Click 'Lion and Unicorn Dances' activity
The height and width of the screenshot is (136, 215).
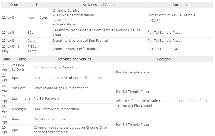(53, 67)
